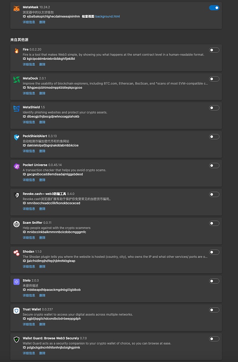Image resolution: width=238 pixels, height=362 pixels.
Task: Click 删除 to remove Scam Sniffer
Action: (x=42, y=238)
